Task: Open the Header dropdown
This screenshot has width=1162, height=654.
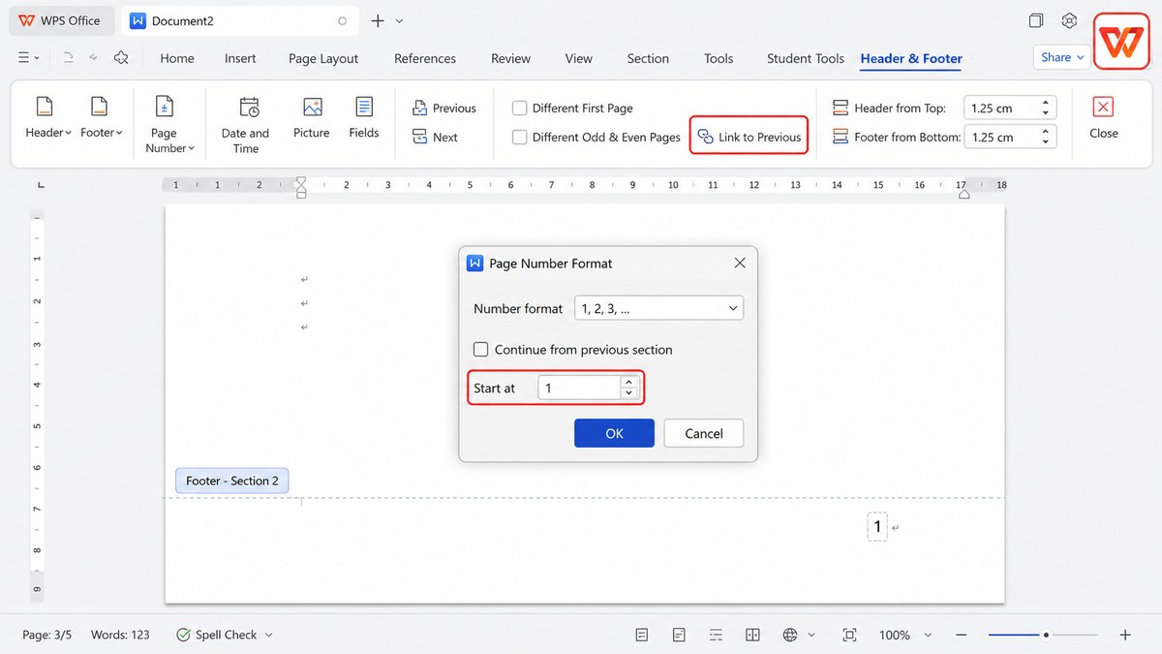Action: (x=48, y=118)
